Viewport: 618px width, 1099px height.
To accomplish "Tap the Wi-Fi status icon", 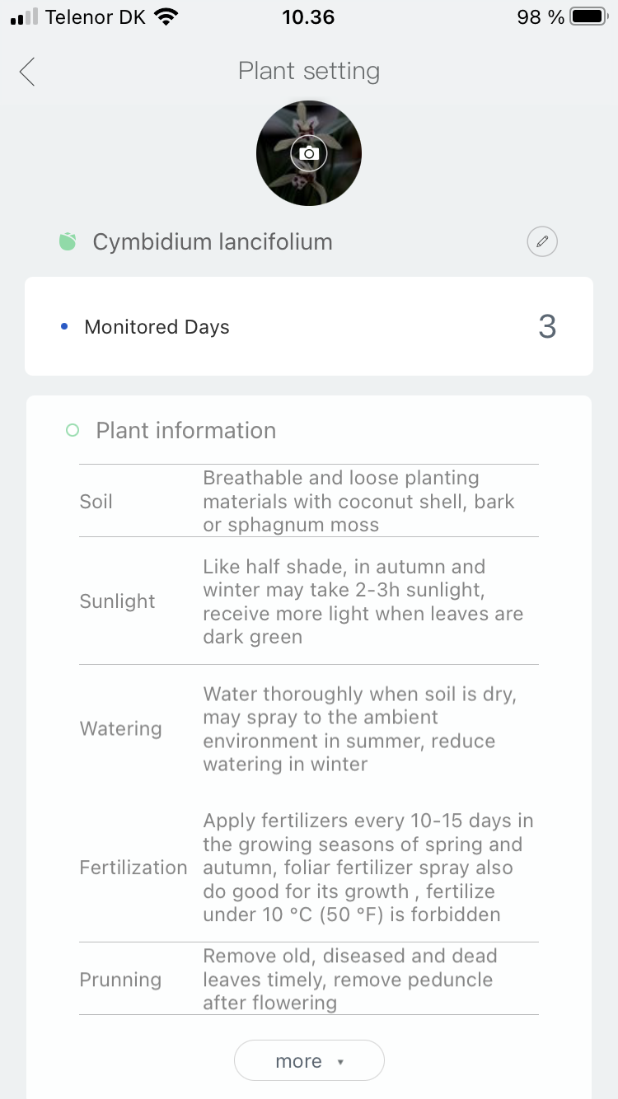I will pyautogui.click(x=166, y=17).
